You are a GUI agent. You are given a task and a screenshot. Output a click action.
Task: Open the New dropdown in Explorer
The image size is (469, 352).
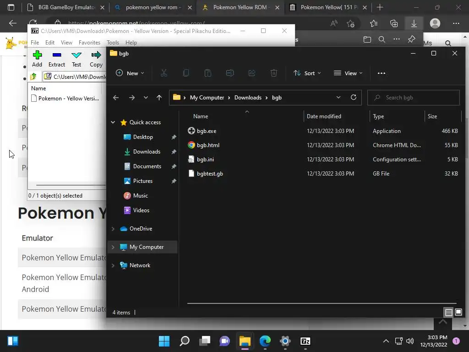pos(130,73)
